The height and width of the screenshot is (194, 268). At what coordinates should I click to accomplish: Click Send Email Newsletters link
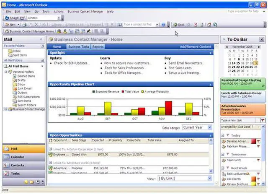pyautogui.click(x=186, y=63)
